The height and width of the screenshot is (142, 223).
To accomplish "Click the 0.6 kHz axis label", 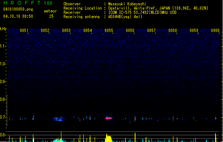I will click(3, 135).
